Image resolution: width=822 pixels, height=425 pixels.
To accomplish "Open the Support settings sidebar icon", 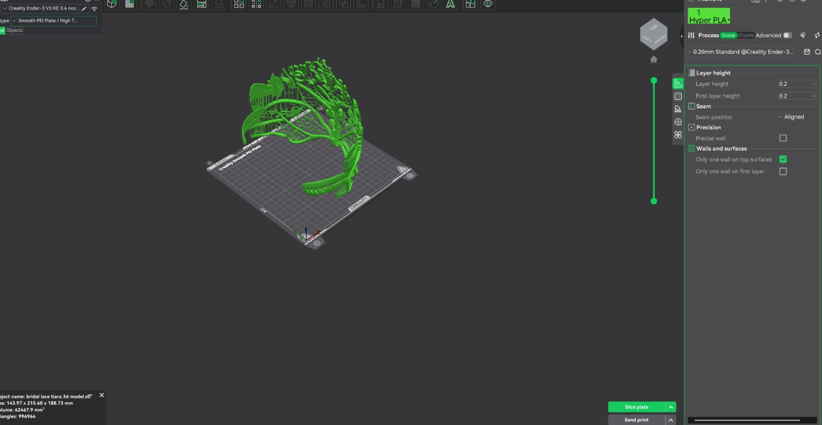I will (678, 109).
